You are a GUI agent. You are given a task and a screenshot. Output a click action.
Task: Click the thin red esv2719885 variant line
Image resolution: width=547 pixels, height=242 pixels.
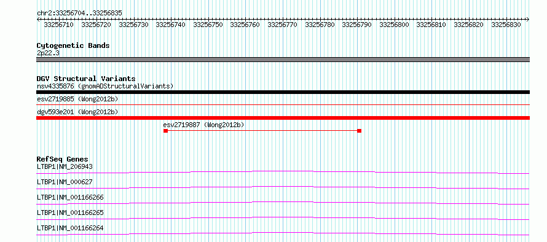pos(283,104)
